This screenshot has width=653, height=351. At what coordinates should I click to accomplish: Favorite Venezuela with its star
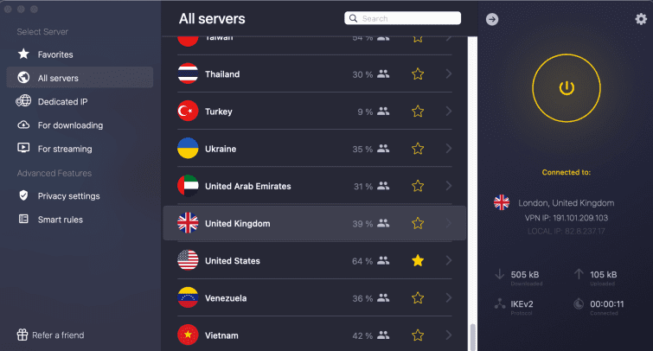[418, 297]
